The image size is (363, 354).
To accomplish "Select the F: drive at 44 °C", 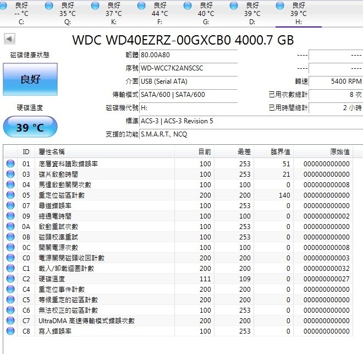I will tap(159, 13).
